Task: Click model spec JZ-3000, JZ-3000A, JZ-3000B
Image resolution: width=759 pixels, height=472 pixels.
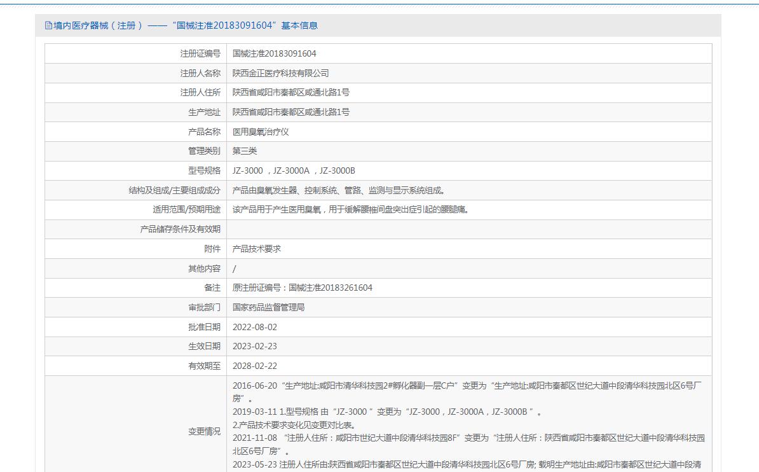Action: point(294,170)
